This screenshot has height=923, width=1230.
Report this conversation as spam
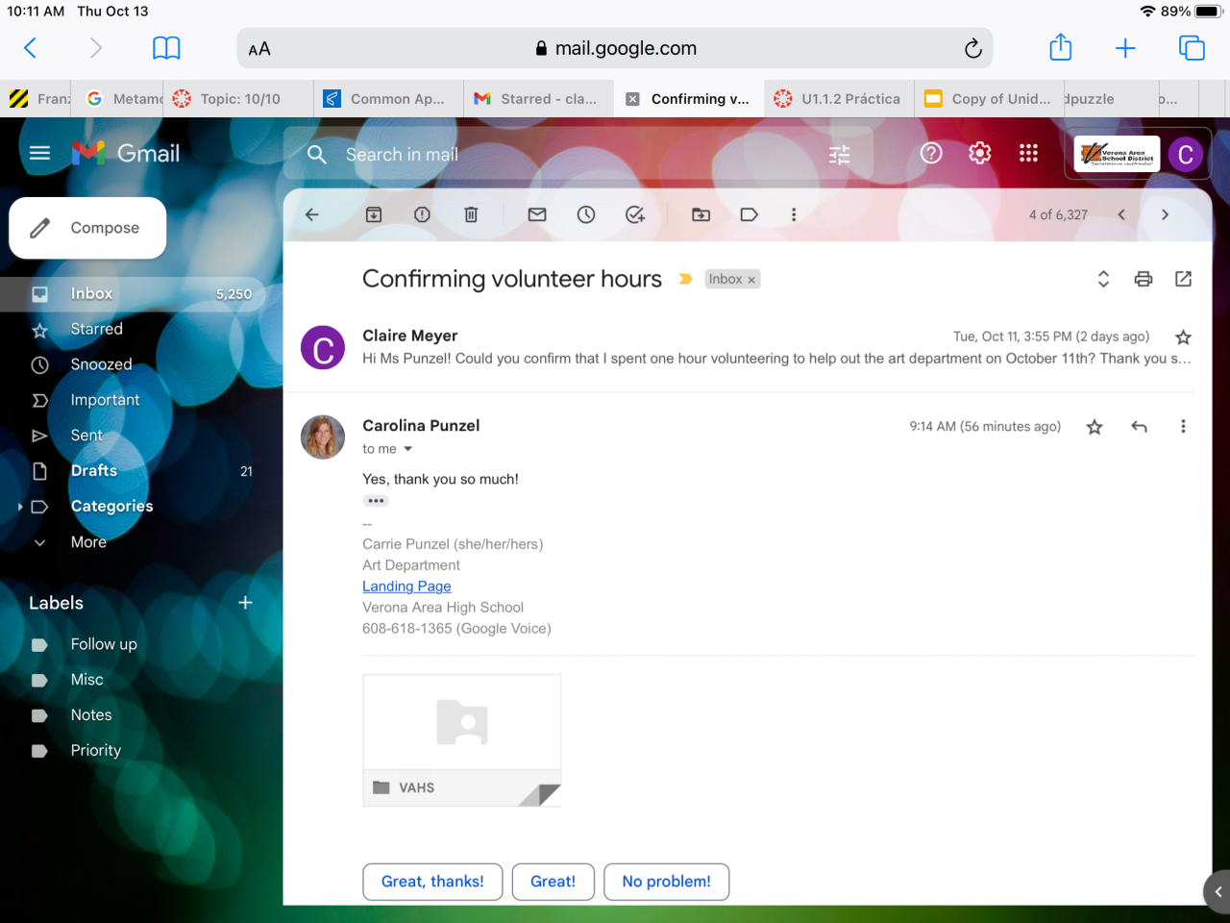coord(422,214)
